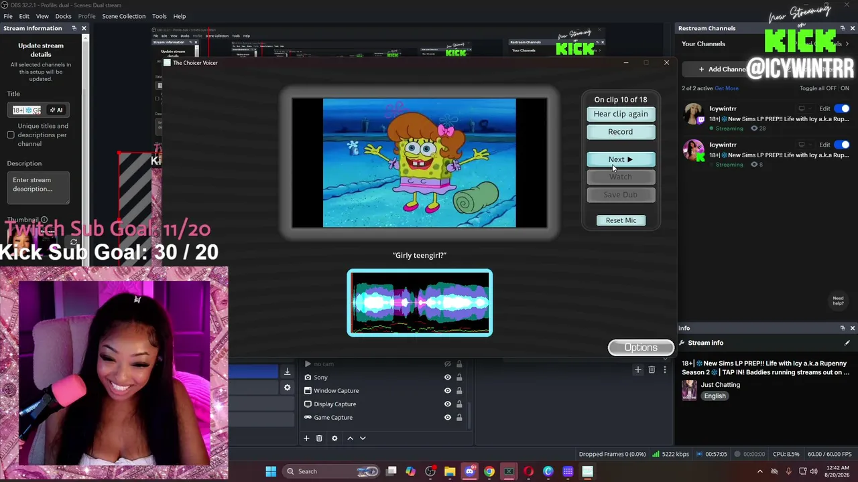Click the stream title input field
Screen dimensions: 858x482
point(27,110)
